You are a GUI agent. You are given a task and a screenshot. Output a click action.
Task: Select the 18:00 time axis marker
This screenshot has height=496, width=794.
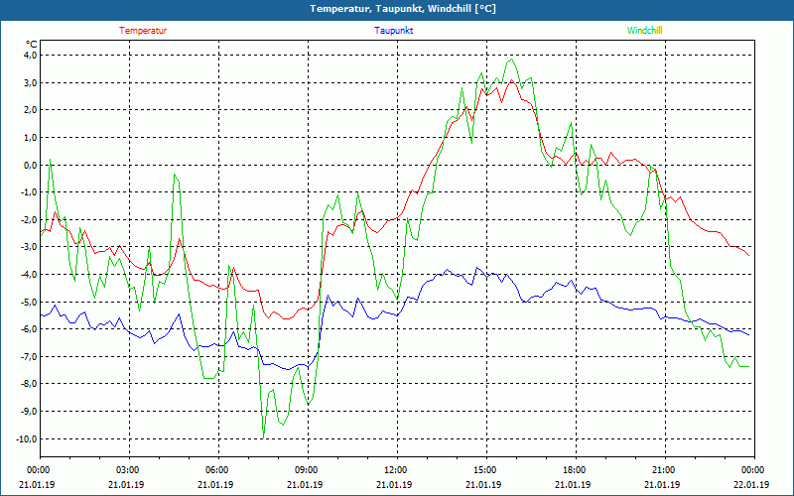coord(575,470)
